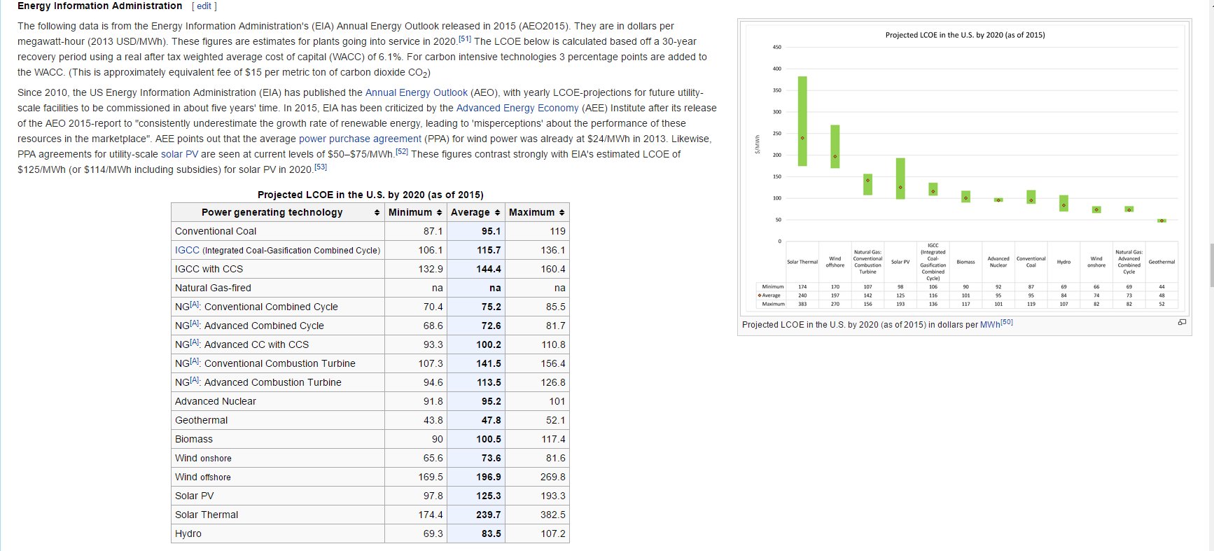Screen dimensions: 1214x551
Task: Open the Annual Energy Outlook link
Action: tap(416, 92)
